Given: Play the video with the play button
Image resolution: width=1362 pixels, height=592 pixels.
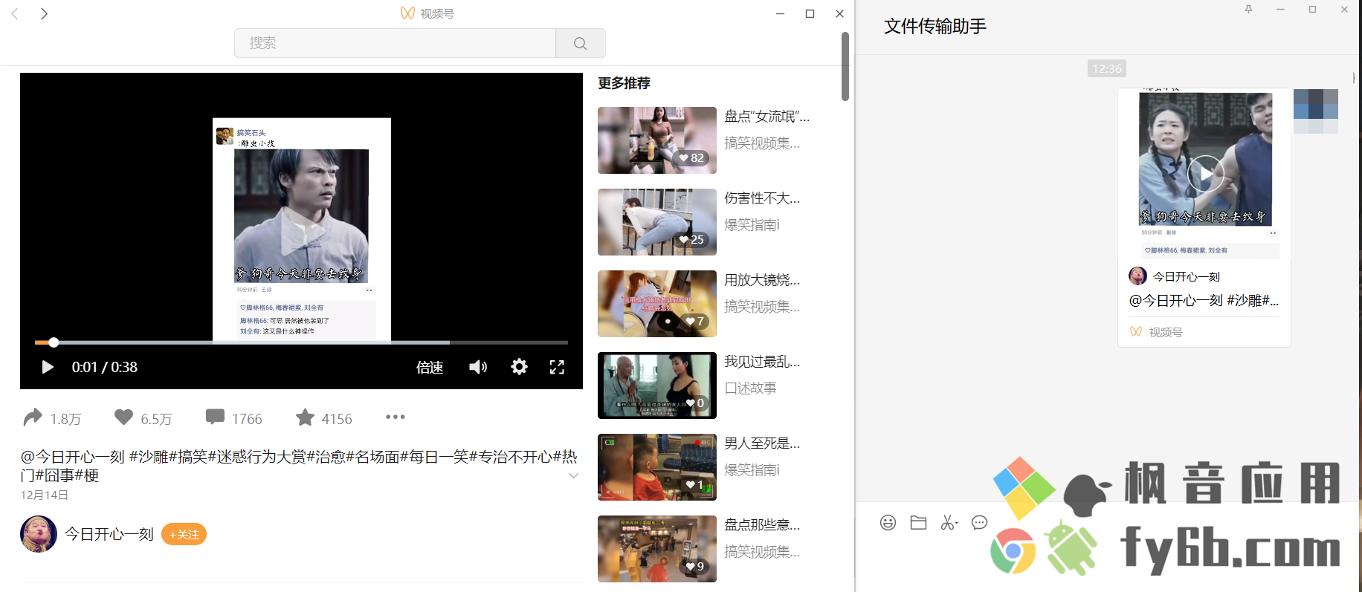Looking at the screenshot, I should pyautogui.click(x=48, y=367).
